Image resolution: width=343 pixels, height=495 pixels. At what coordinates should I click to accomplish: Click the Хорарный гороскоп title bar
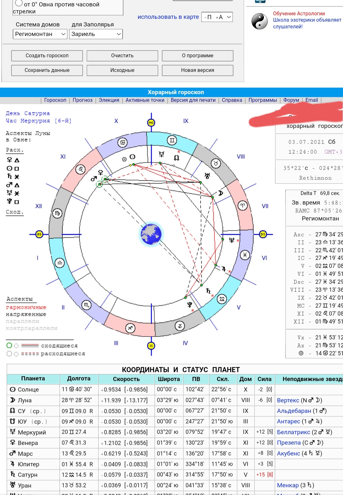click(171, 92)
